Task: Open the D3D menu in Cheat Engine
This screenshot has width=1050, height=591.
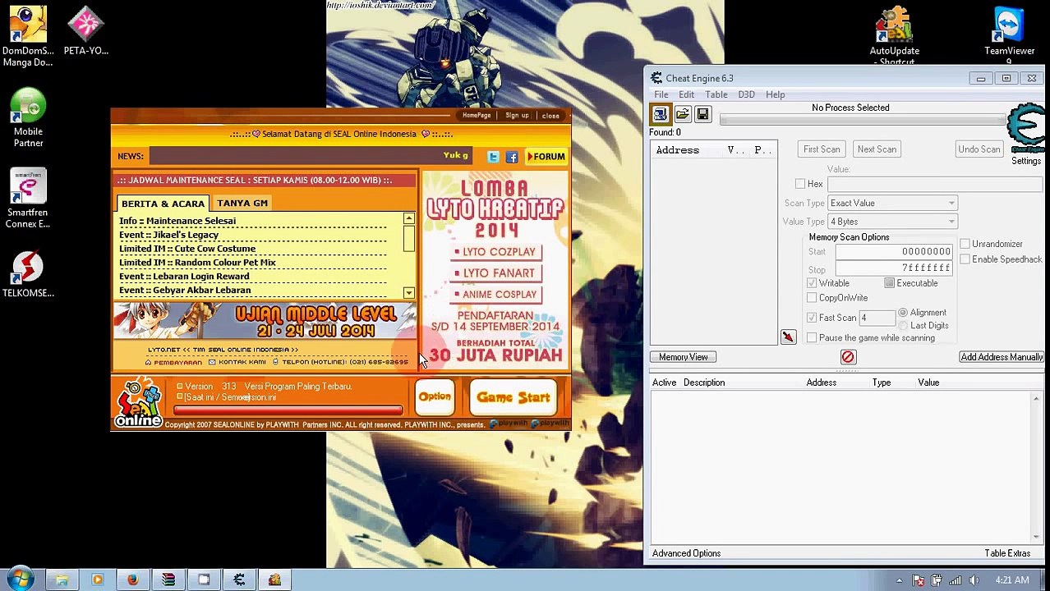Action: [x=746, y=94]
